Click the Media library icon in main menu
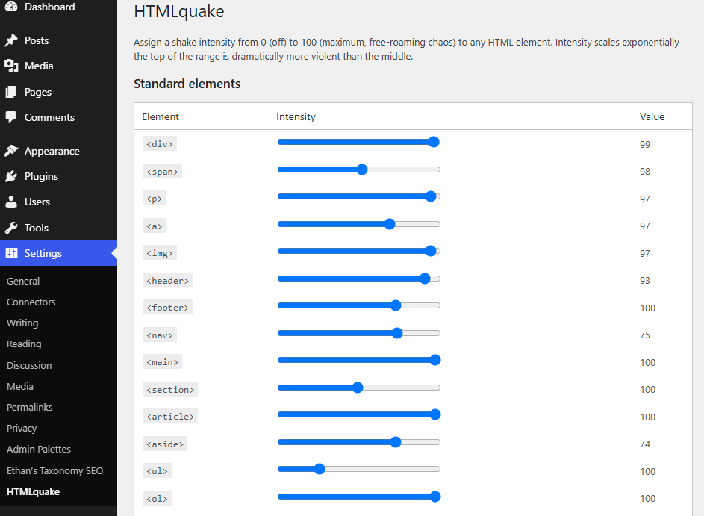The width and height of the screenshot is (704, 516). tap(11, 66)
